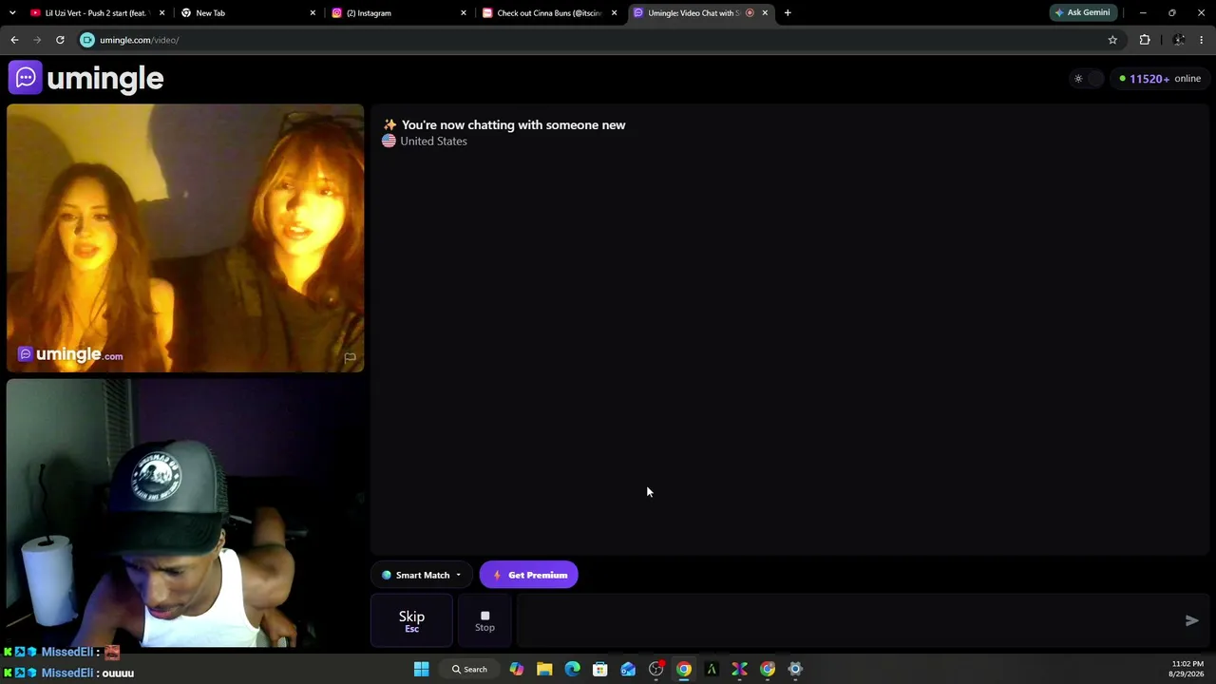Bookmark this page with the star icon

point(1112,40)
